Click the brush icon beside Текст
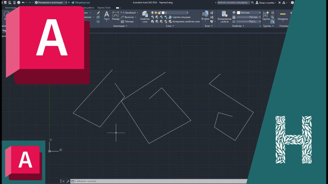Viewport: 328px width, 184px height. pos(98,13)
